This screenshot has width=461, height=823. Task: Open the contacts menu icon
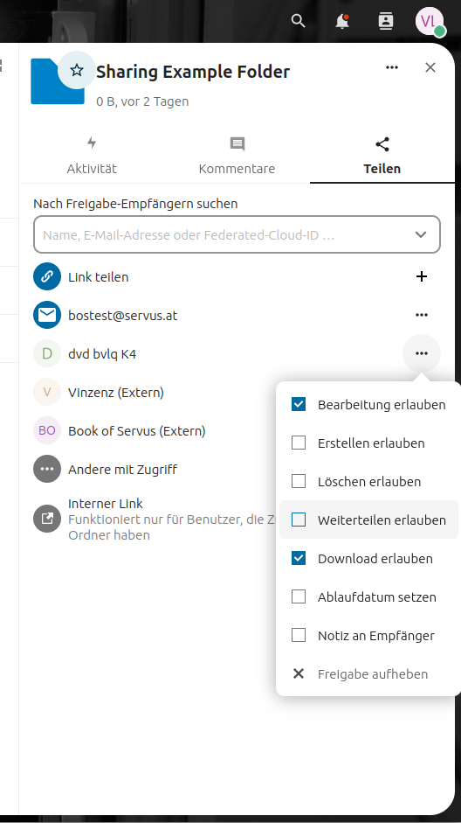(386, 21)
